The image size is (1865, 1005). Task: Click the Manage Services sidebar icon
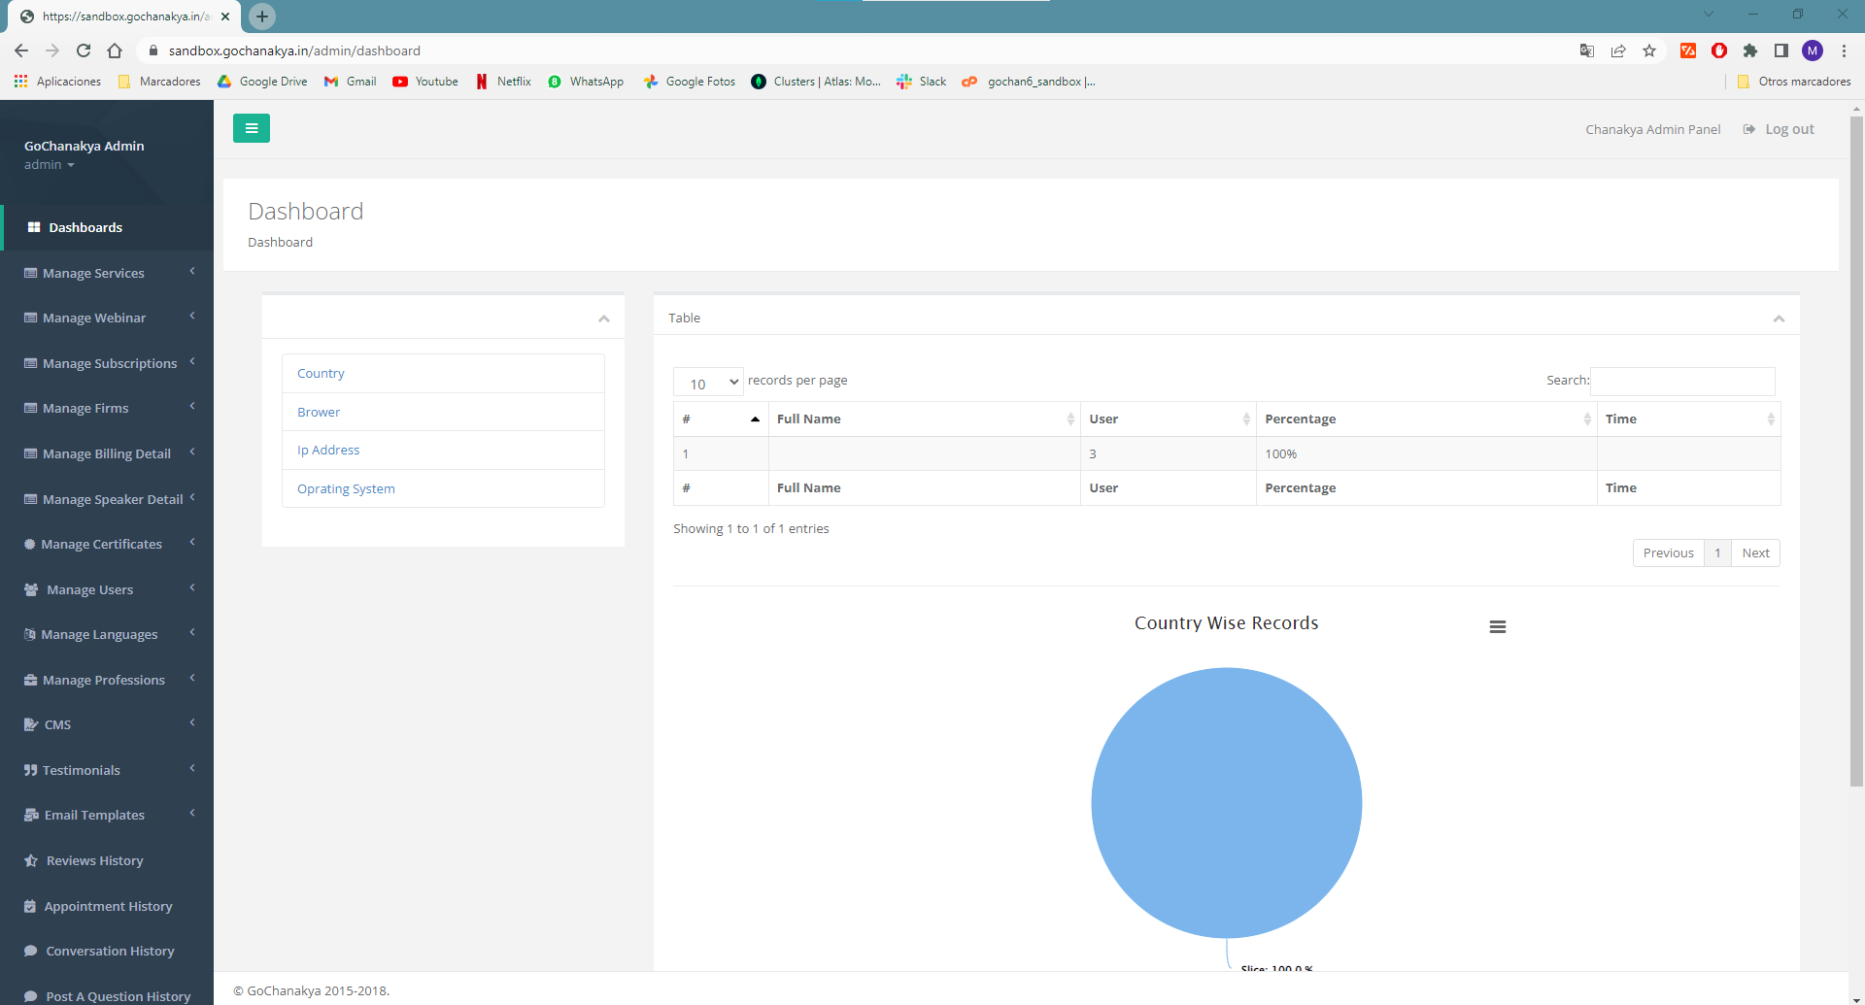click(31, 273)
